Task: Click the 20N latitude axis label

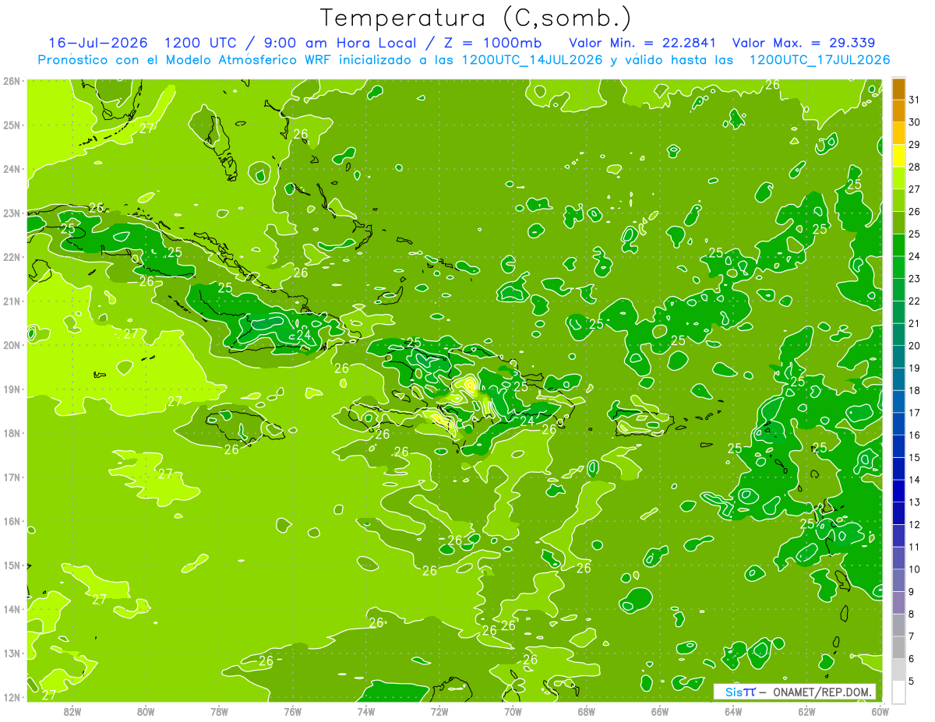Action: 12,345
